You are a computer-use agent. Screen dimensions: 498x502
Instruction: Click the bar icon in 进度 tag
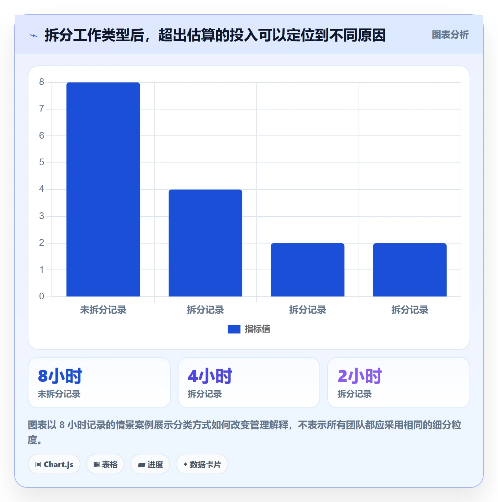pos(142,465)
